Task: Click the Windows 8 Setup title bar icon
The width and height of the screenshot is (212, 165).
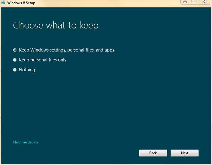Action: 3,2
